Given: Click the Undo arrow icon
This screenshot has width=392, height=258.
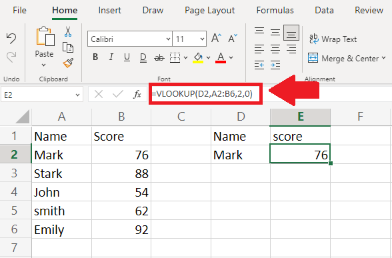Looking at the screenshot, I should [11, 38].
